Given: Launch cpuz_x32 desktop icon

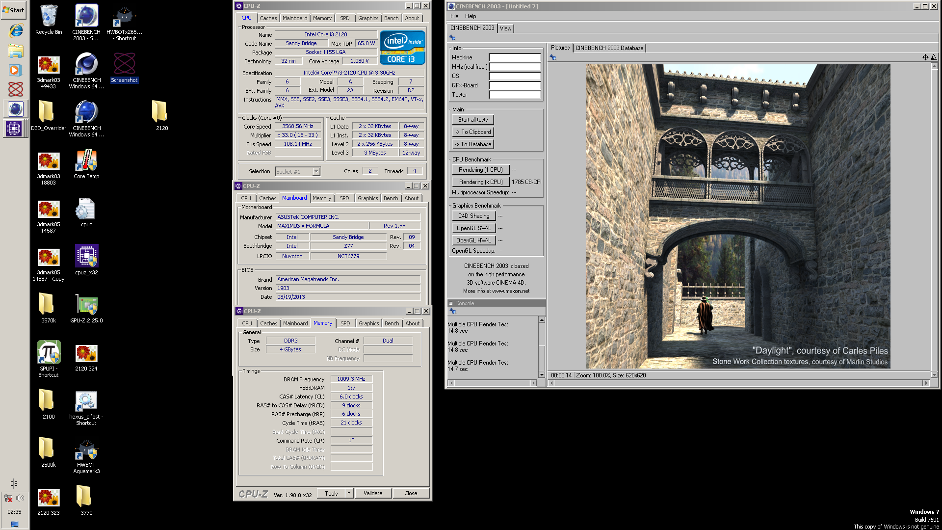Looking at the screenshot, I should [86, 260].
